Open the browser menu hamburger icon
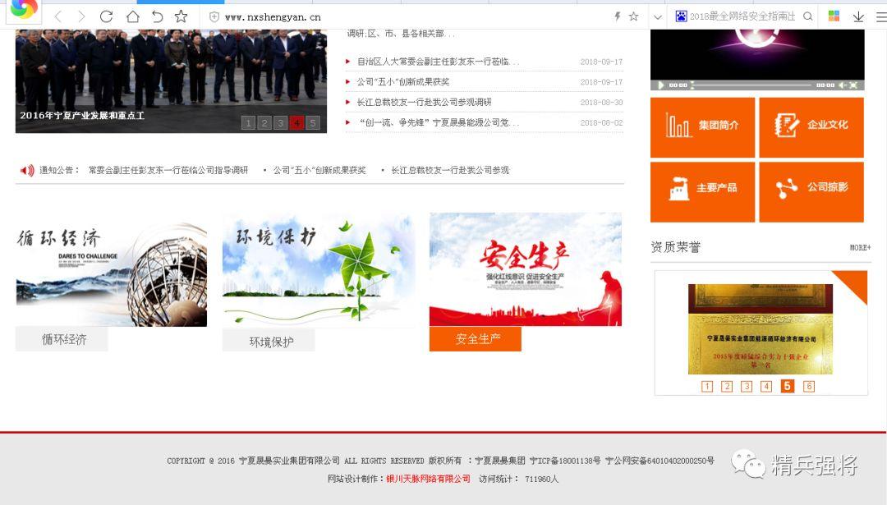Screen dimensions: 887x505 point(881,17)
